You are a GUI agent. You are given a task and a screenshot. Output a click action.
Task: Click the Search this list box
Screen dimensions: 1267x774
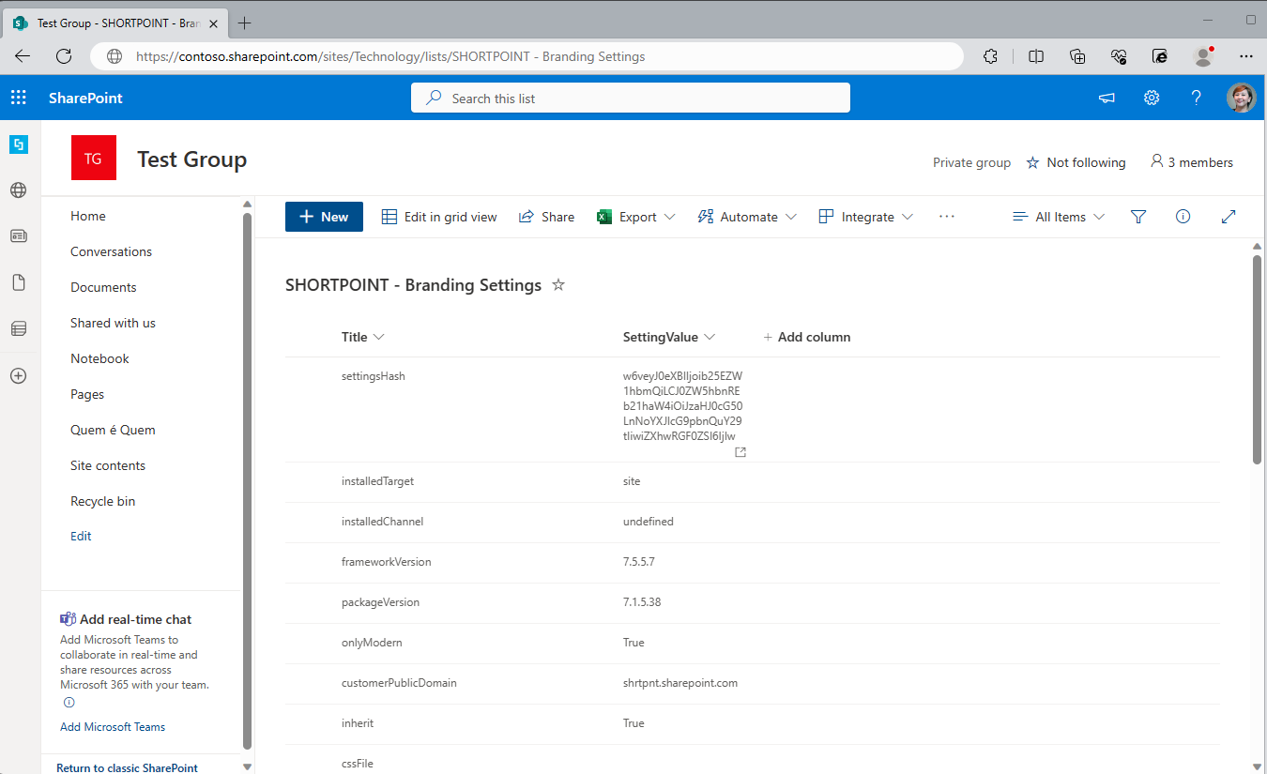[631, 98]
